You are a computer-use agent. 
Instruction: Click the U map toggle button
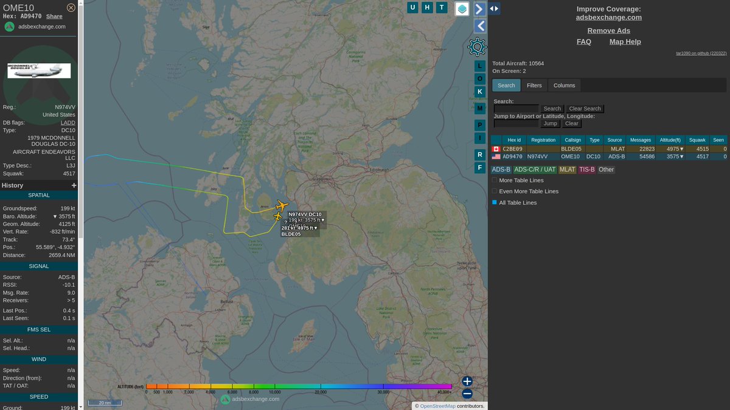tap(413, 7)
